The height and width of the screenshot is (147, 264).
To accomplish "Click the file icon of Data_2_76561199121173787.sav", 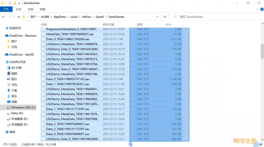I will pyautogui.click(x=43, y=129).
